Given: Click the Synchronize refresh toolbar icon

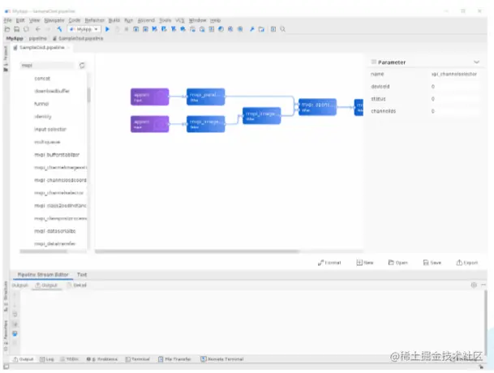Looking at the screenshot, I should click(26, 29).
